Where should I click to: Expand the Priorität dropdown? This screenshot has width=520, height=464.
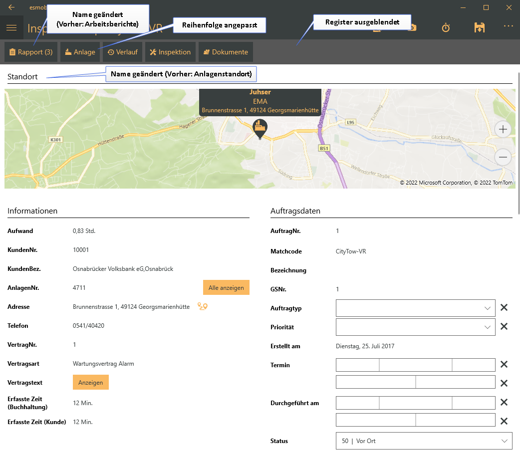pos(416,327)
